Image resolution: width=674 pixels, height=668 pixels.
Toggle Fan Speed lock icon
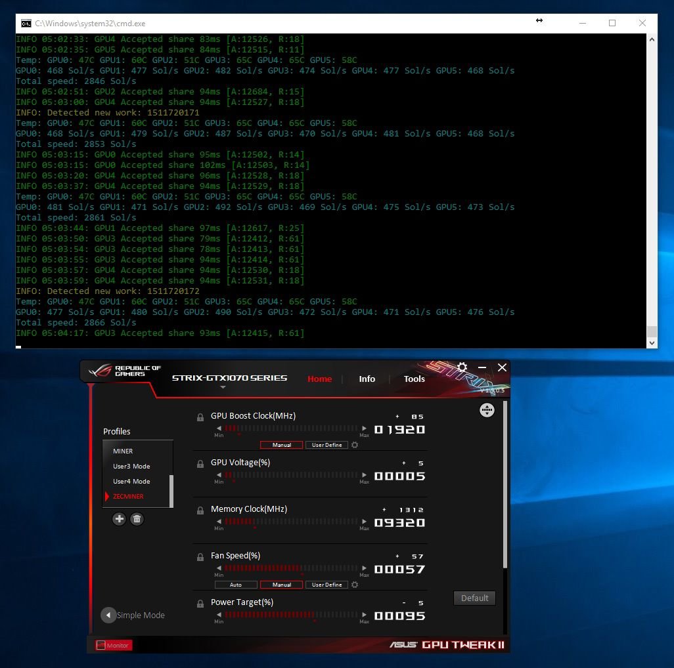coord(200,557)
